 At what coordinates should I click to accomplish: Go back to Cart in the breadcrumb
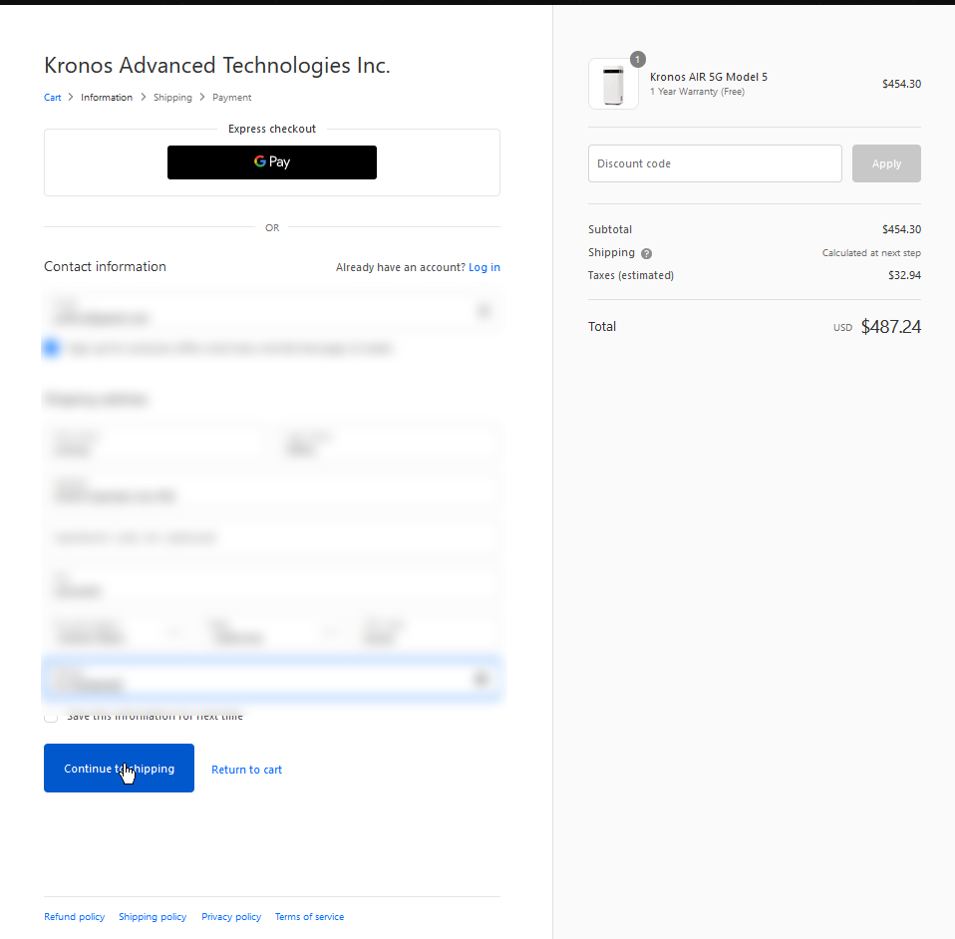53,98
